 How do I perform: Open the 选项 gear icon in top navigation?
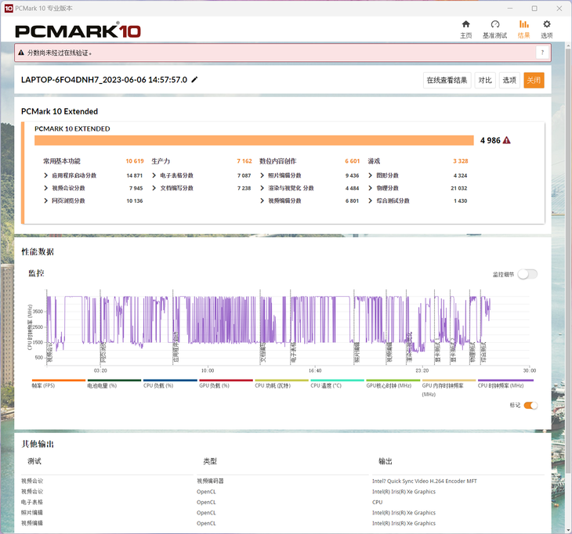pyautogui.click(x=546, y=24)
